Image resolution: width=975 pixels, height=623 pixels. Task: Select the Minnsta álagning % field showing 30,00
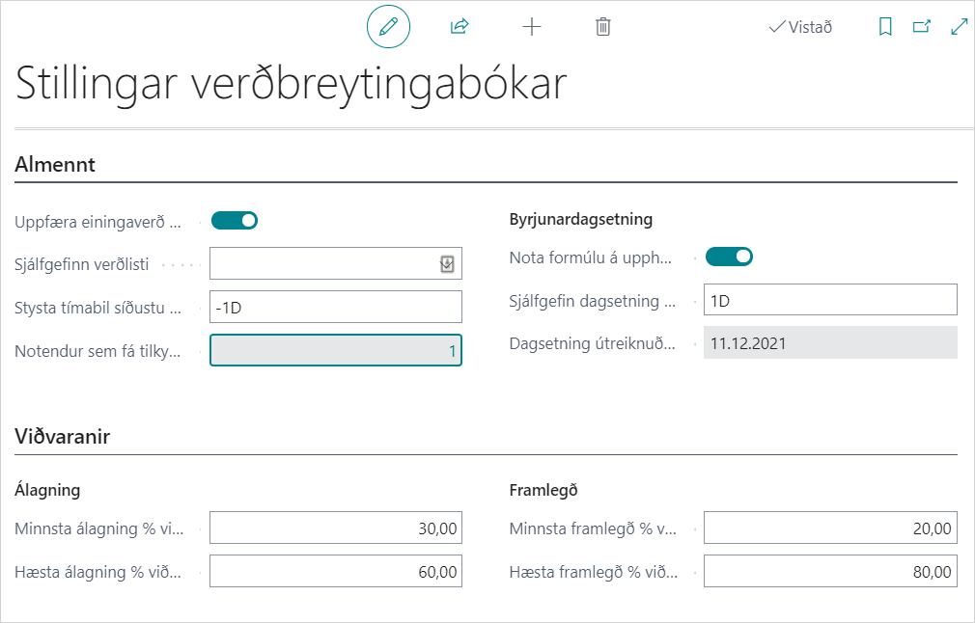tap(335, 528)
